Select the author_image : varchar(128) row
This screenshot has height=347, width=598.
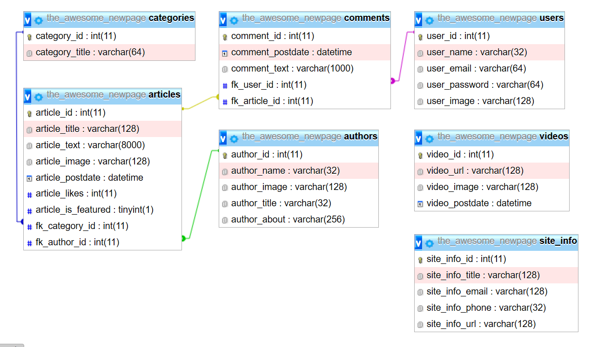[x=299, y=187]
